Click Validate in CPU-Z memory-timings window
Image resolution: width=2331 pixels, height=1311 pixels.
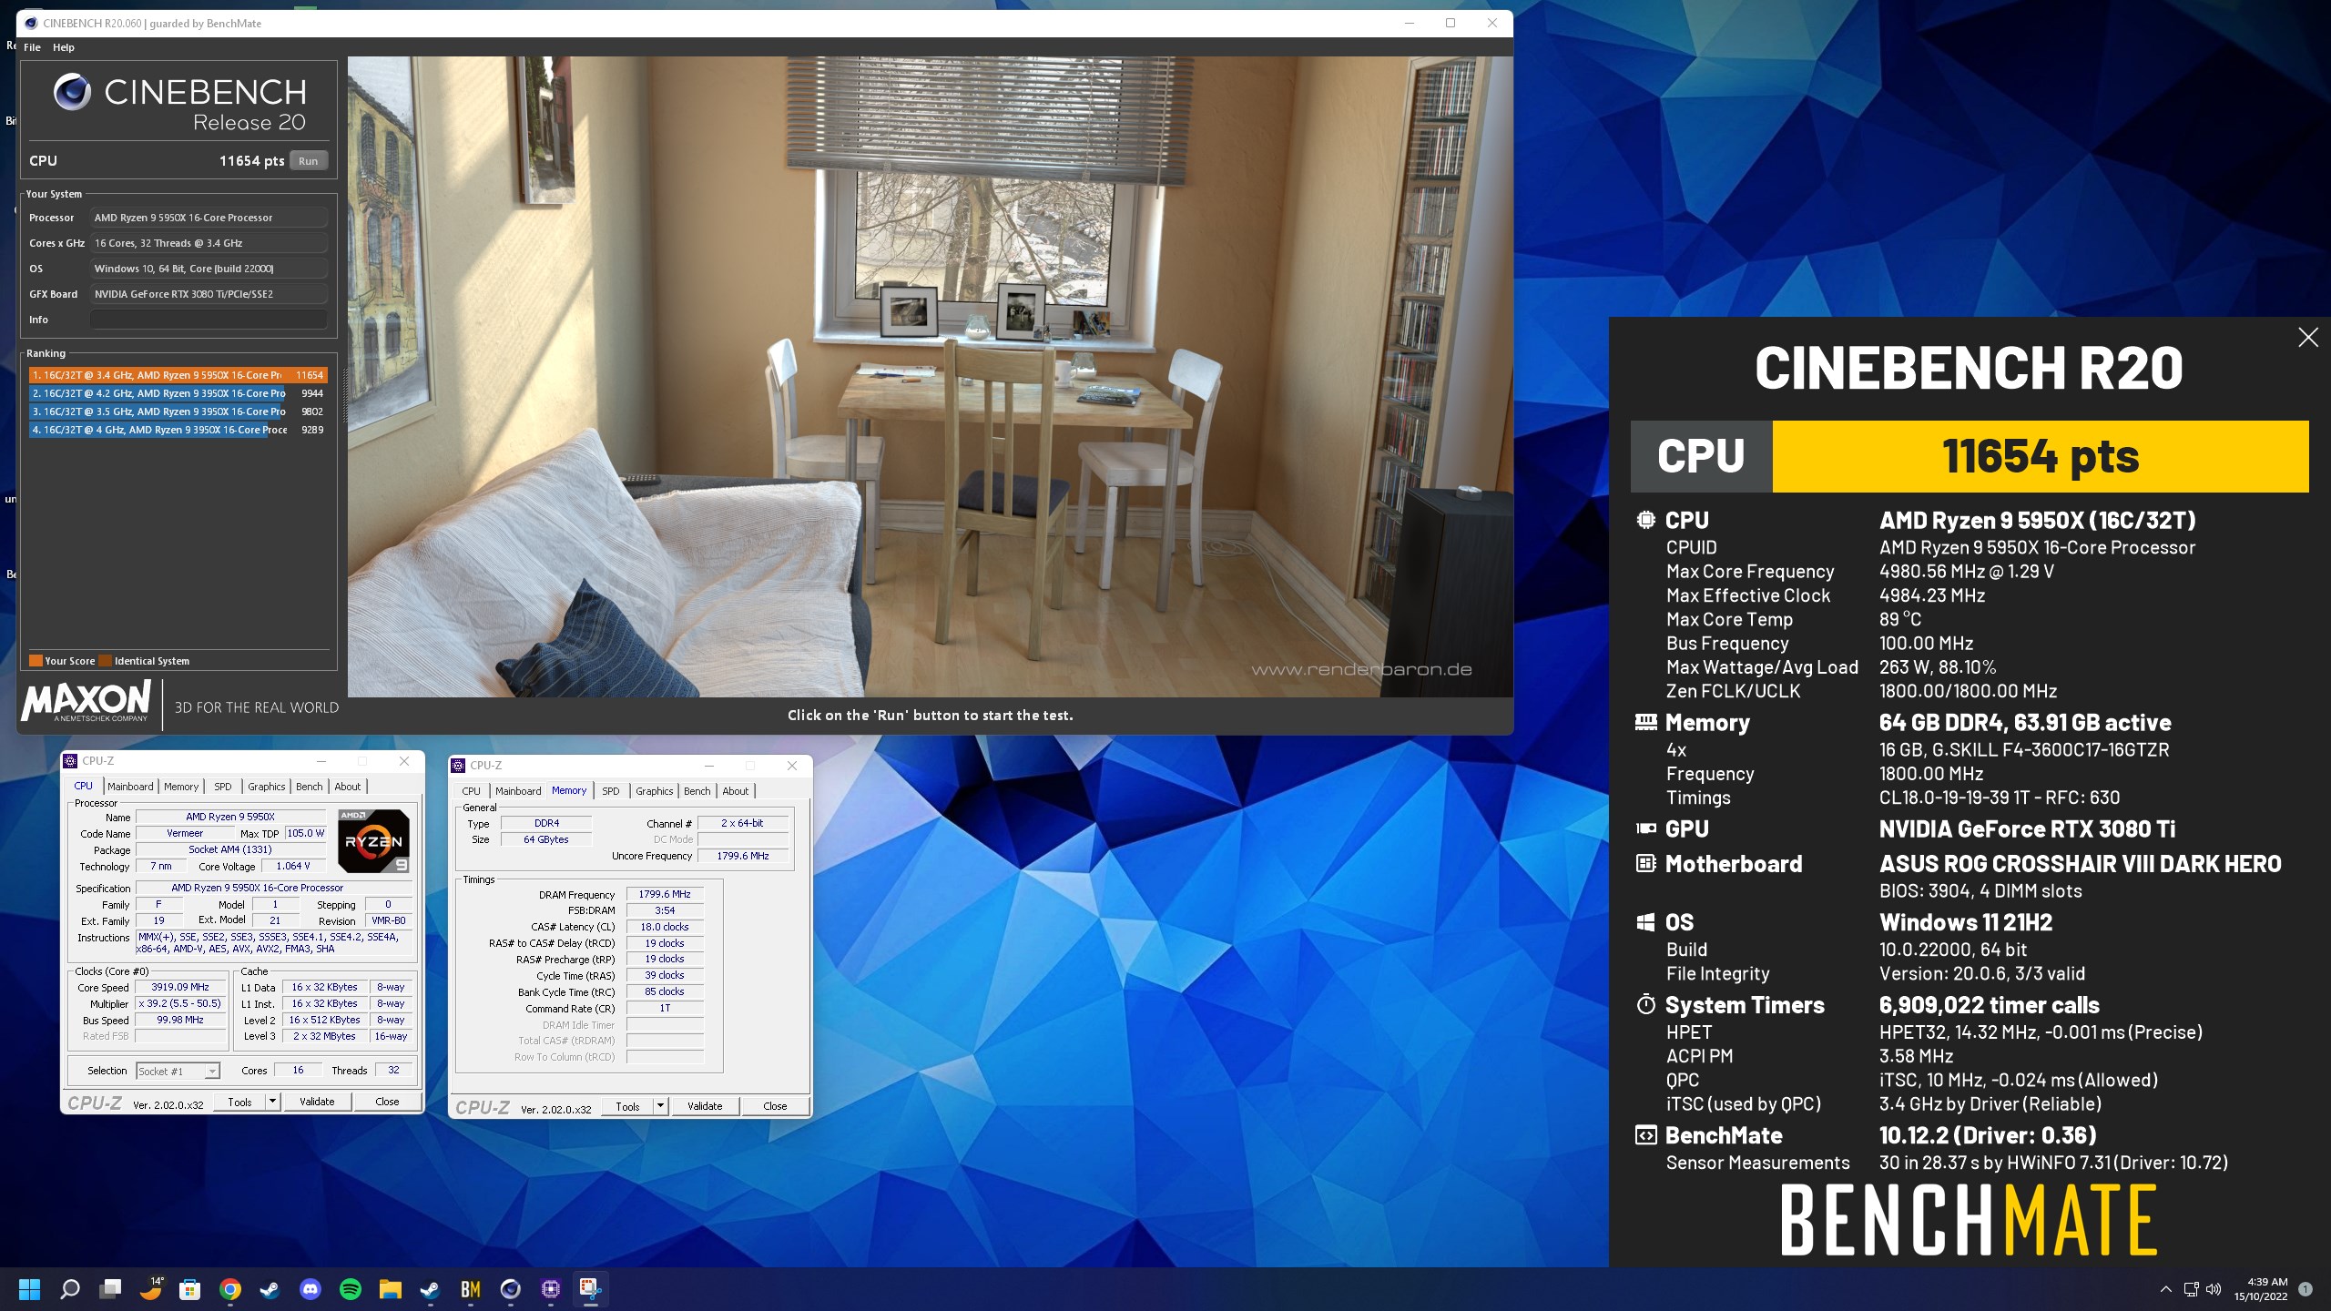705,1107
